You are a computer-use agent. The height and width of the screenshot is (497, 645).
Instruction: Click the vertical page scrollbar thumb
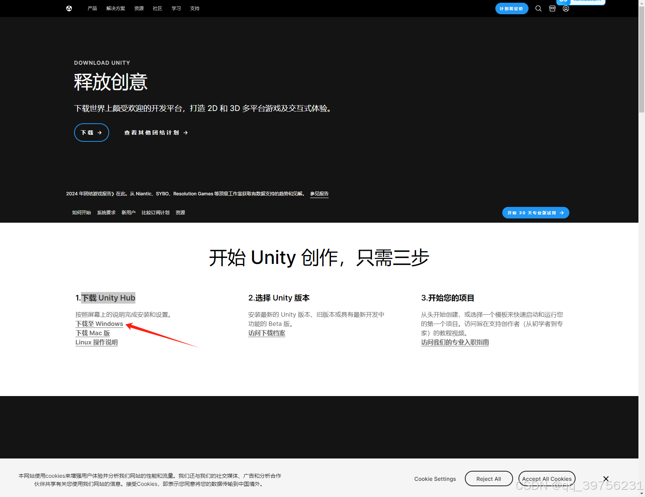point(642,60)
